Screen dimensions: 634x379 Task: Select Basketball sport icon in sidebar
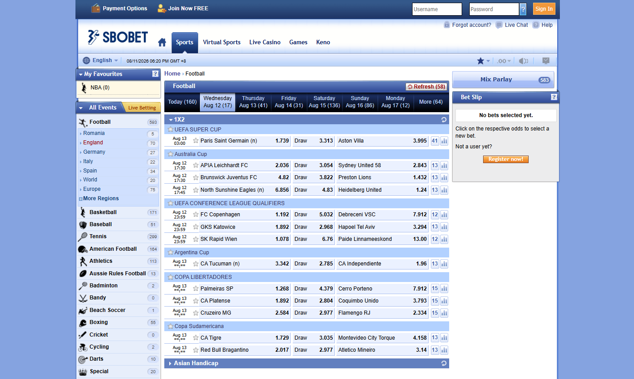pyautogui.click(x=83, y=212)
